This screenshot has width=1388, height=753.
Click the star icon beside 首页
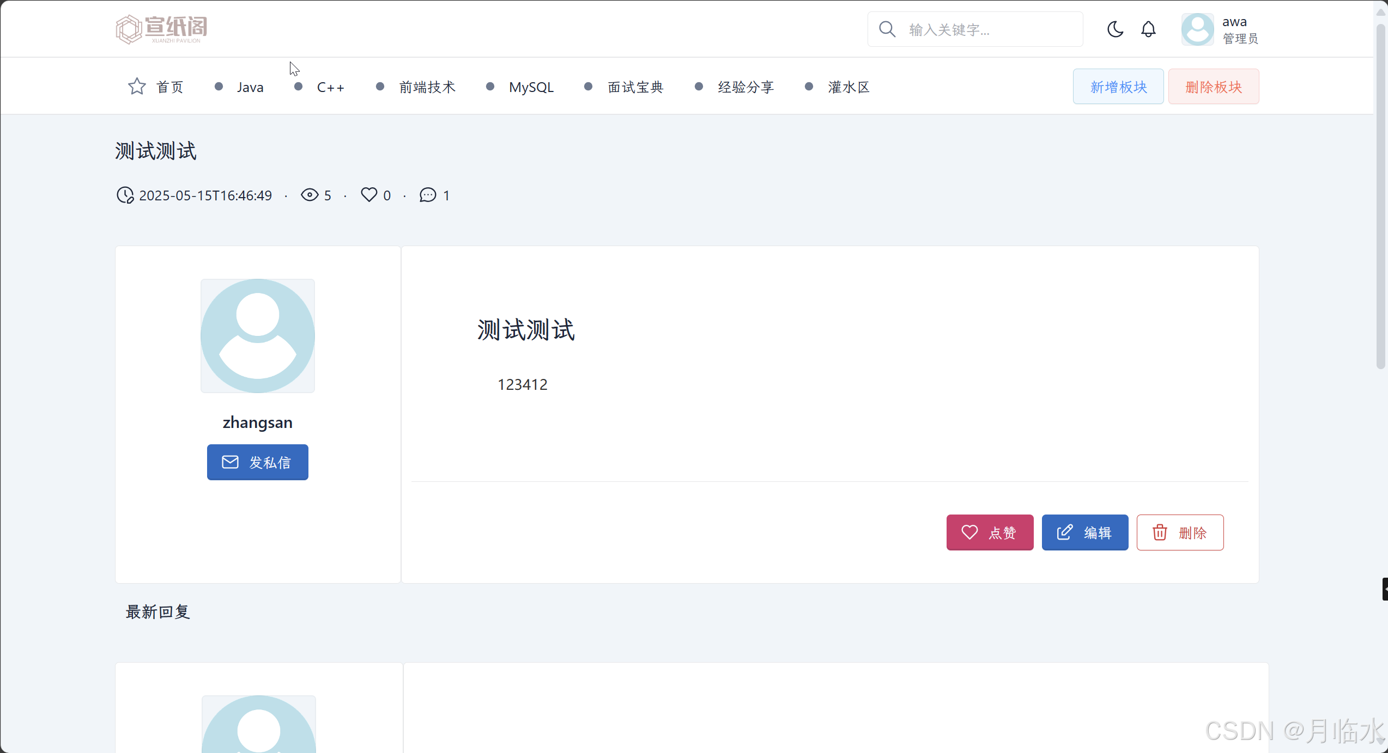(x=137, y=86)
